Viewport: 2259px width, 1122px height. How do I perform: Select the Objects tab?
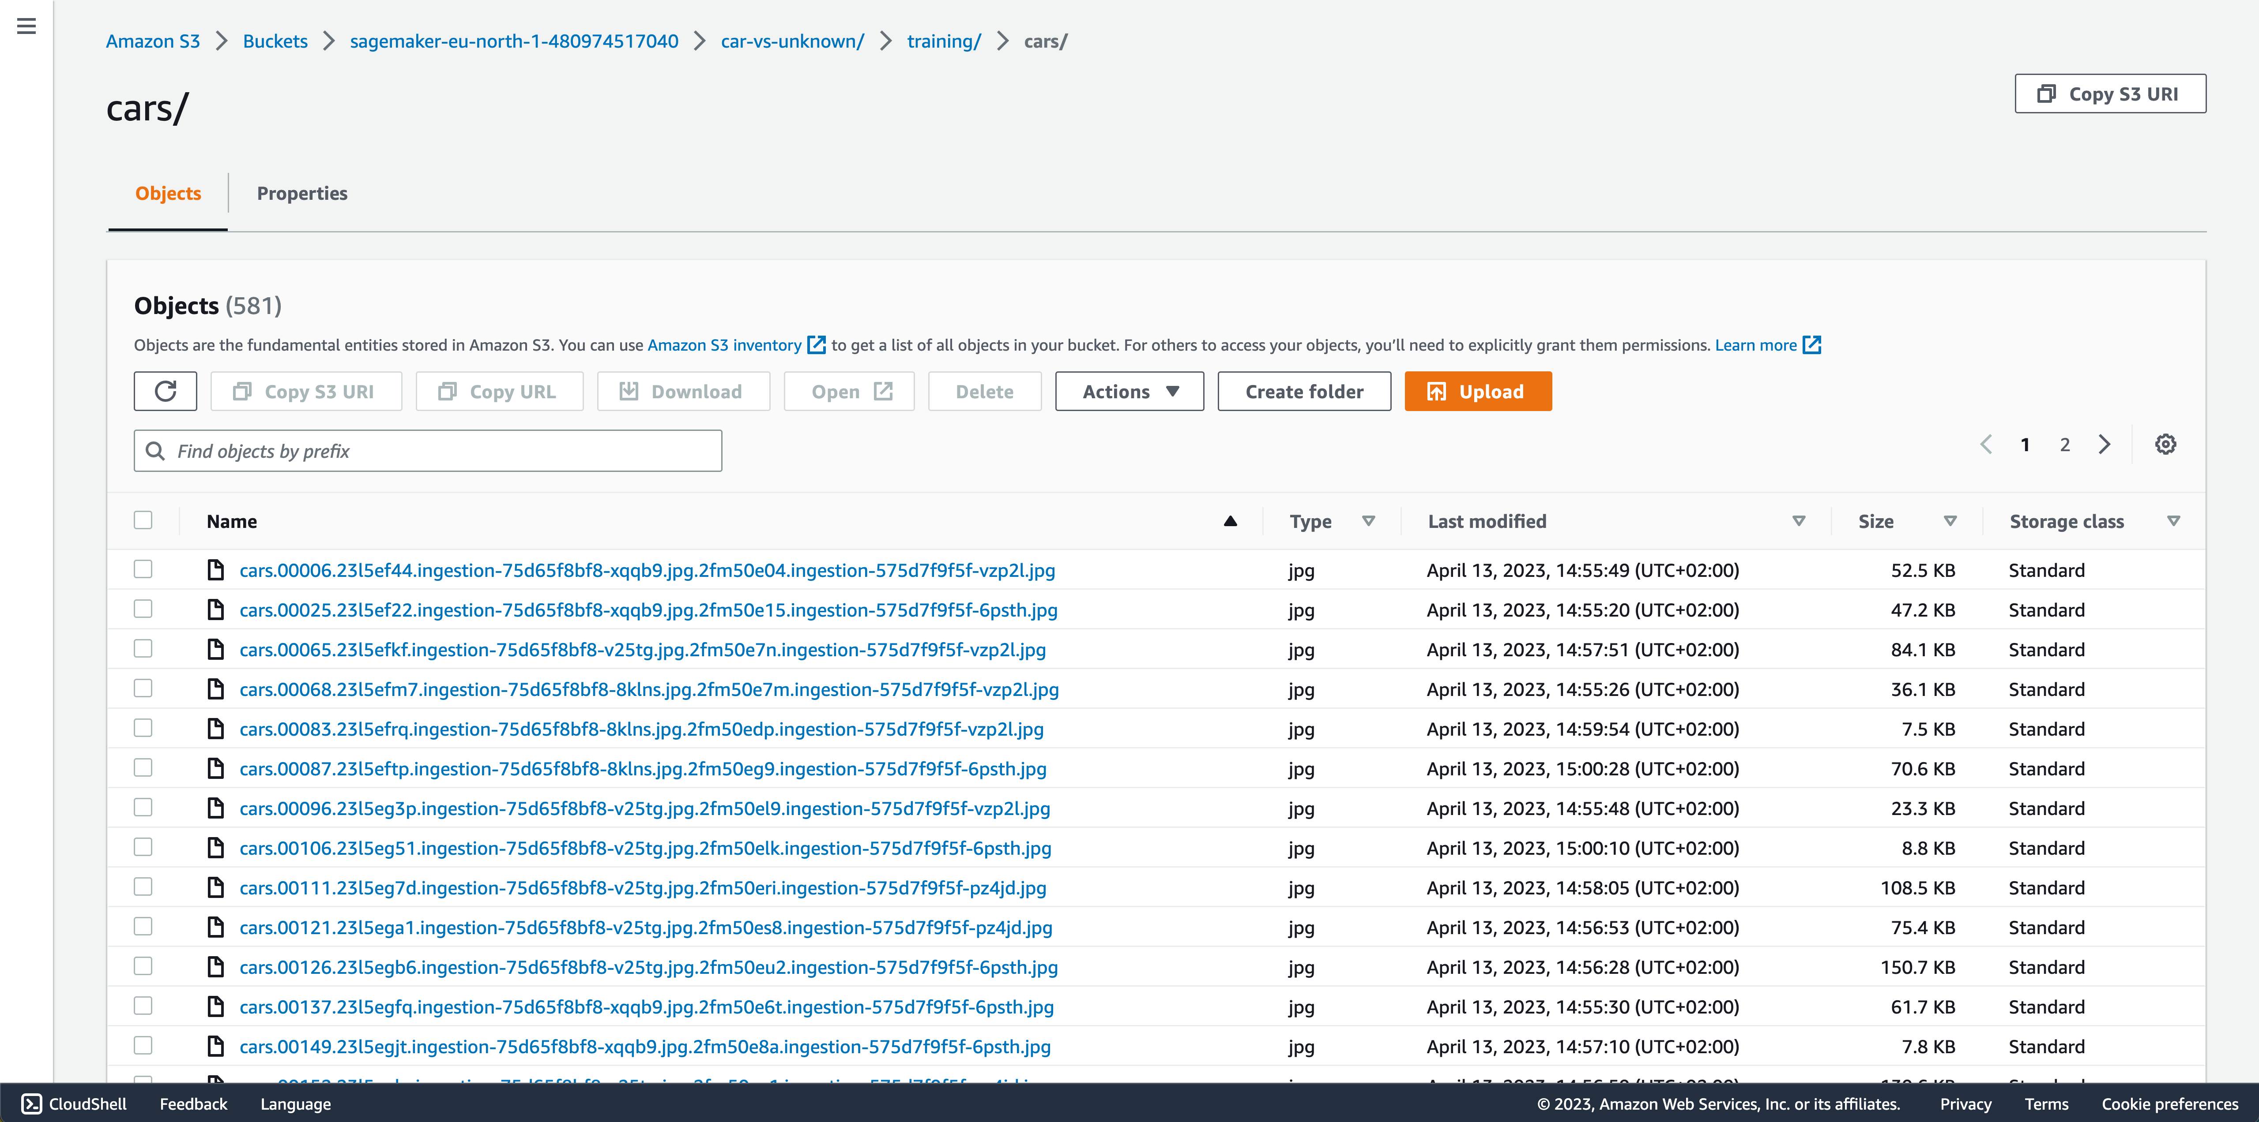[x=167, y=193]
